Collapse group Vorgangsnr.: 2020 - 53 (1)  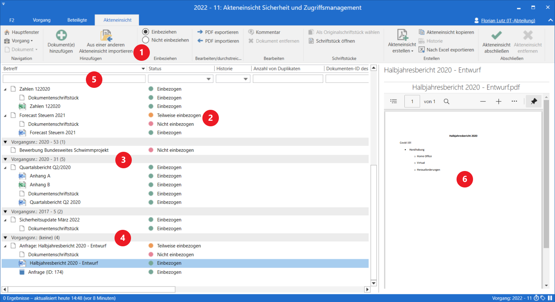tap(5, 142)
